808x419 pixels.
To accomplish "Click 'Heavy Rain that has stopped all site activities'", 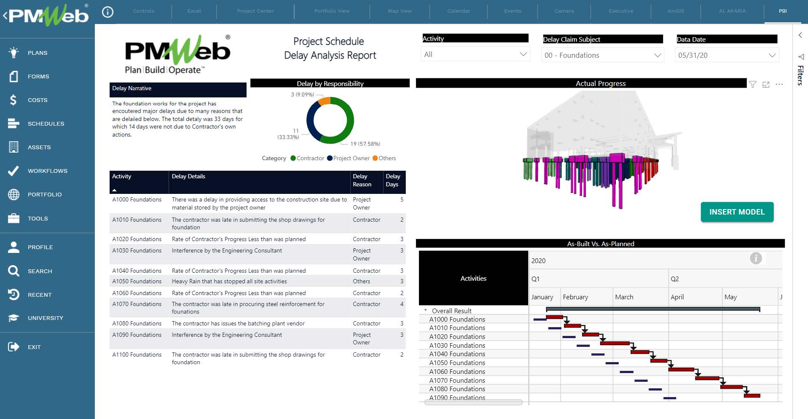I will click(x=229, y=281).
